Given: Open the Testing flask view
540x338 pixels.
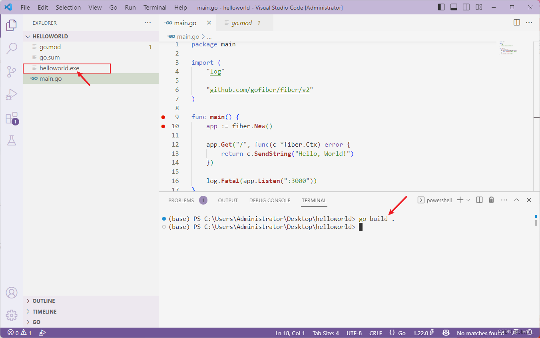Looking at the screenshot, I should click(12, 140).
